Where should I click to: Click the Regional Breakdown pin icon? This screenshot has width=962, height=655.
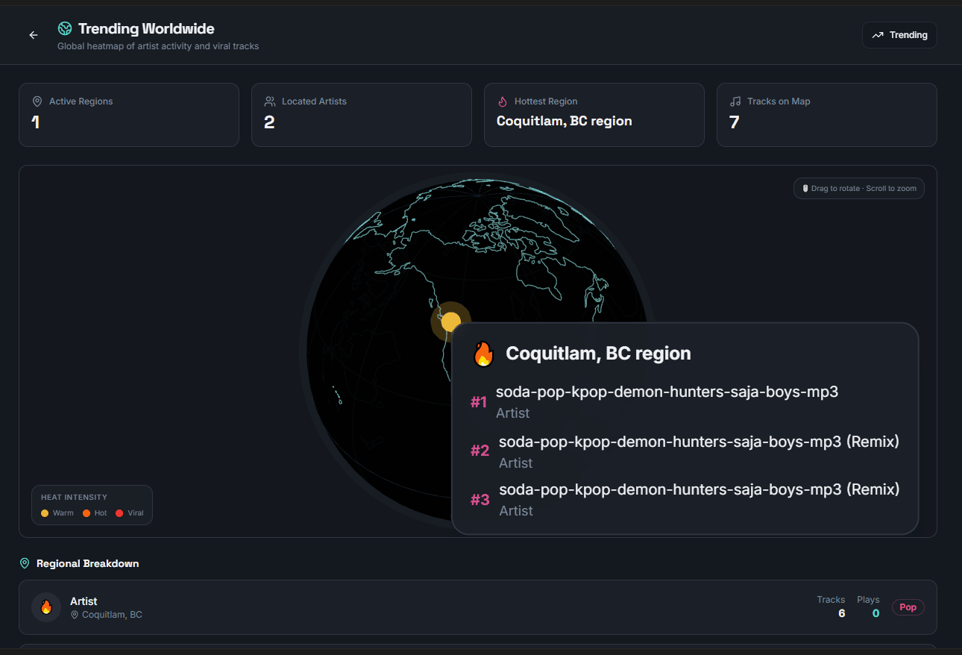(x=25, y=563)
